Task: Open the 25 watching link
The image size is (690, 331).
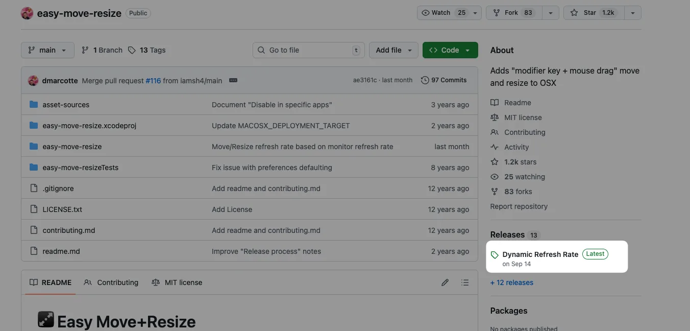Action: tap(517, 177)
